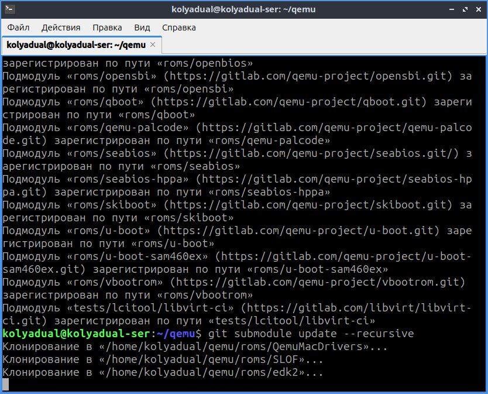Screen dimensions: 488x394
Task: Click the vbootrom.git URL in the output
Action: (x=318, y=282)
